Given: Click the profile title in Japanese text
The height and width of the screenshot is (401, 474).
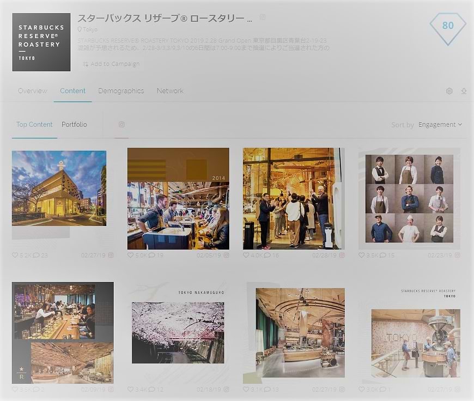Looking at the screenshot, I should click(x=165, y=18).
